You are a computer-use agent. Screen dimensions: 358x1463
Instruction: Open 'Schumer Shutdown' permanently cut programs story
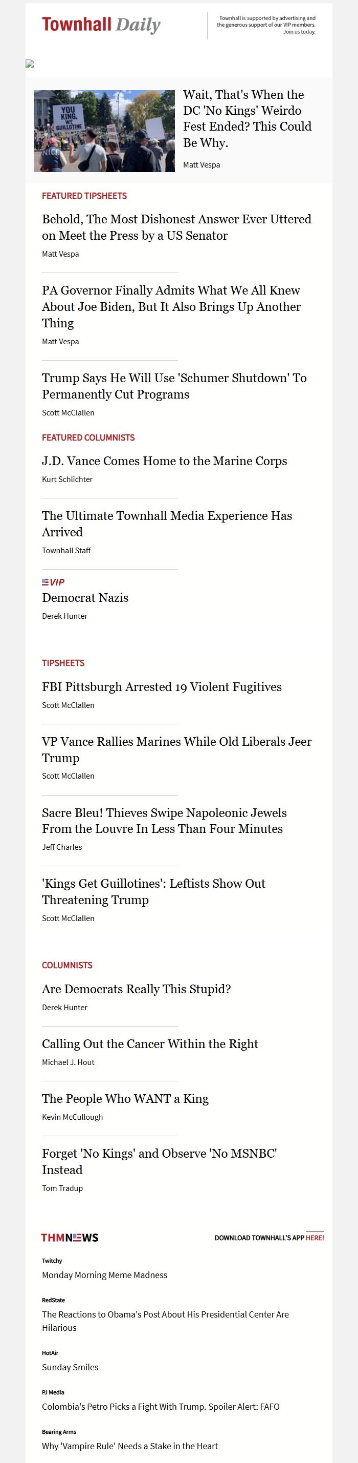coord(174,386)
